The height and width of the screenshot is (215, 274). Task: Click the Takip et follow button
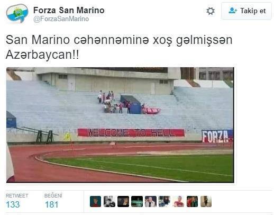click(246, 11)
